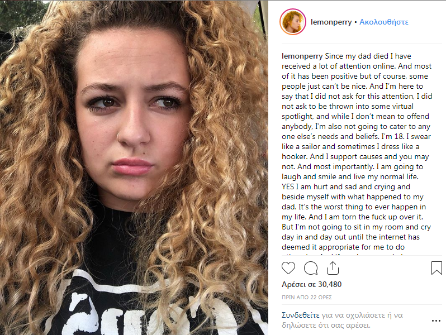Log in via the Συνδεθείτε link
Screen dimensions: 446x335
[x=301, y=315]
